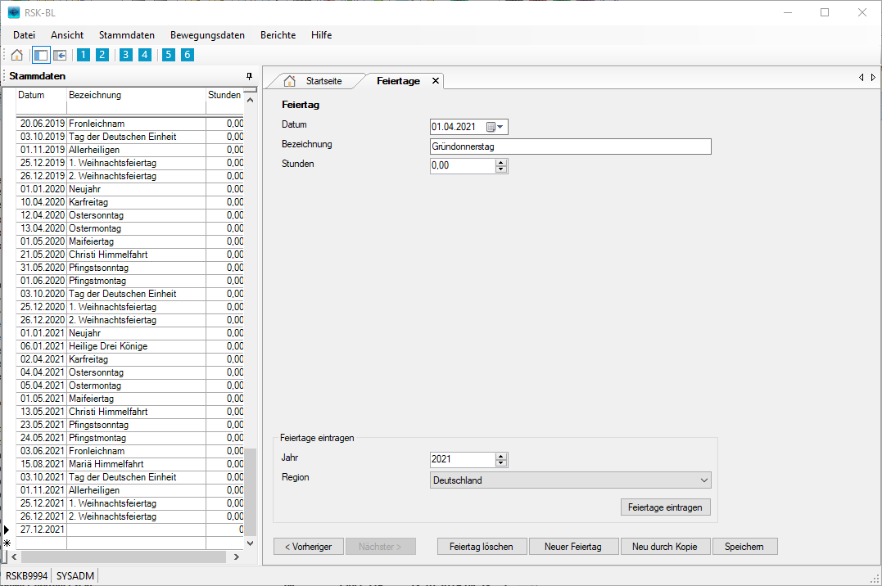
Task: Toggle the side panel layout icon
Action: click(41, 55)
